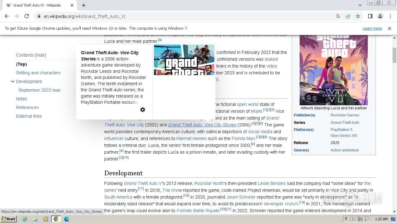Image resolution: width=397 pixels, height=223 pixels.
Task: Open the Jason Schreier link
Action: point(241,197)
